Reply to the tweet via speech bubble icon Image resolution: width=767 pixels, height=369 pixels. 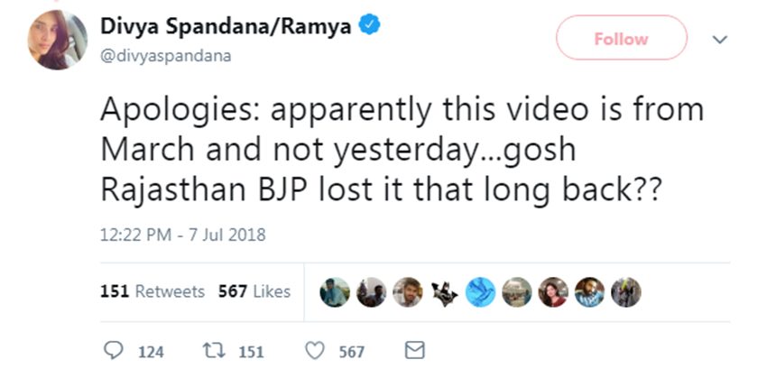coord(116,350)
